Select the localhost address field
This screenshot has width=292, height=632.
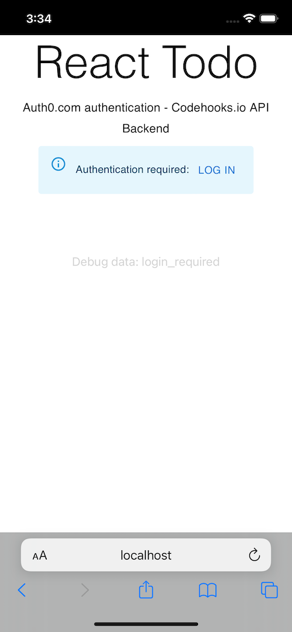click(x=146, y=555)
